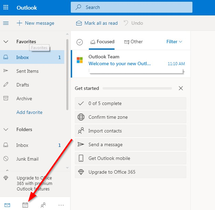Click the Microsoft logo sender avatar

80,60
